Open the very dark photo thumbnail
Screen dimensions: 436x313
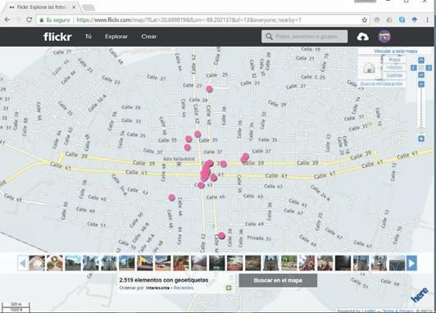343,263
